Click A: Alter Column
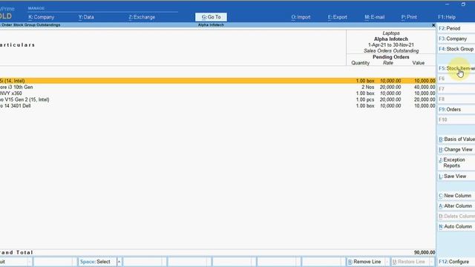This screenshot has height=267, width=475. coord(456,206)
